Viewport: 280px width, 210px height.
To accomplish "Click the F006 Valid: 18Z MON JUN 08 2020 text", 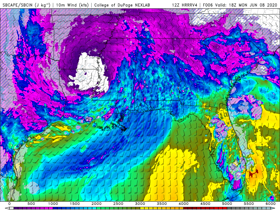I will [240, 5].
